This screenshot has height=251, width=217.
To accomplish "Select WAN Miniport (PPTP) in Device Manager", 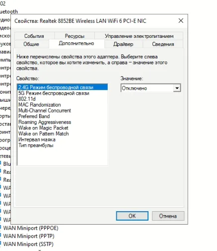I will pyautogui.click(x=29, y=236).
